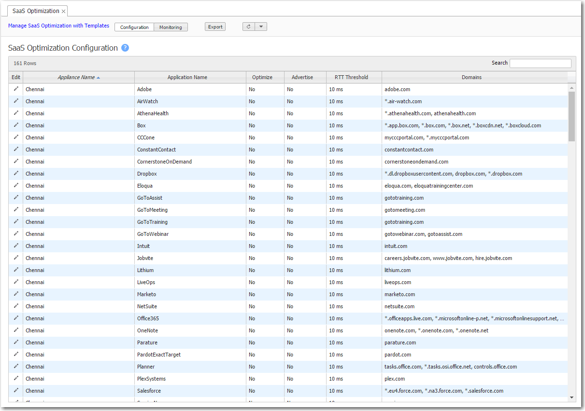
Task: Edit the Jobvite configuration entry
Action: pos(16,258)
